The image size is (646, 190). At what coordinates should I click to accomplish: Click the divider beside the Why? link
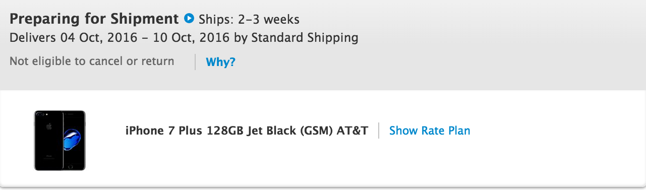point(195,62)
